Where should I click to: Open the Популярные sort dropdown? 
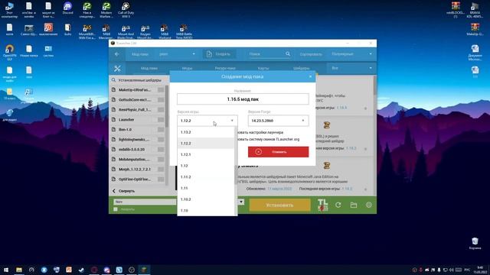pos(351,54)
